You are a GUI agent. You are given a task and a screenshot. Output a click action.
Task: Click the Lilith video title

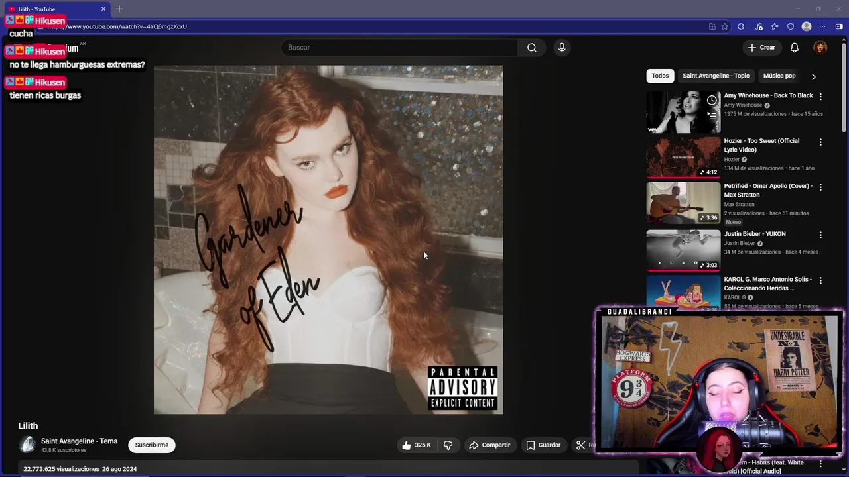[28, 426]
